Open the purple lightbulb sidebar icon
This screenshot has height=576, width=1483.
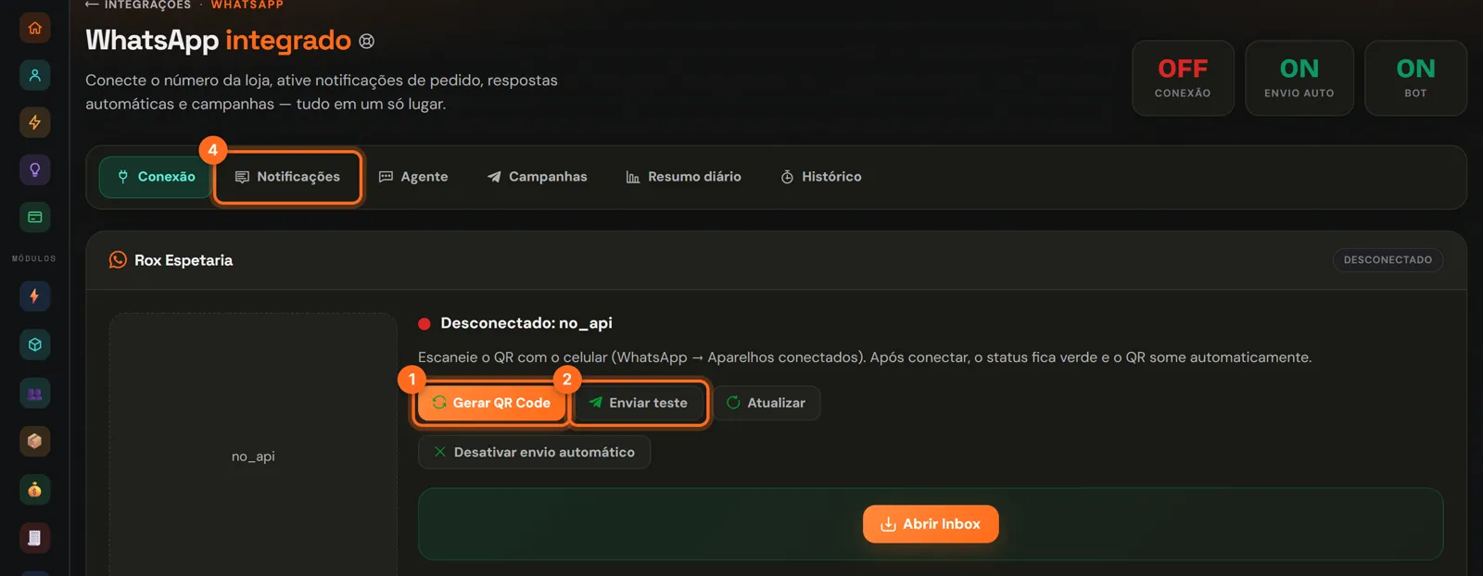(x=35, y=169)
